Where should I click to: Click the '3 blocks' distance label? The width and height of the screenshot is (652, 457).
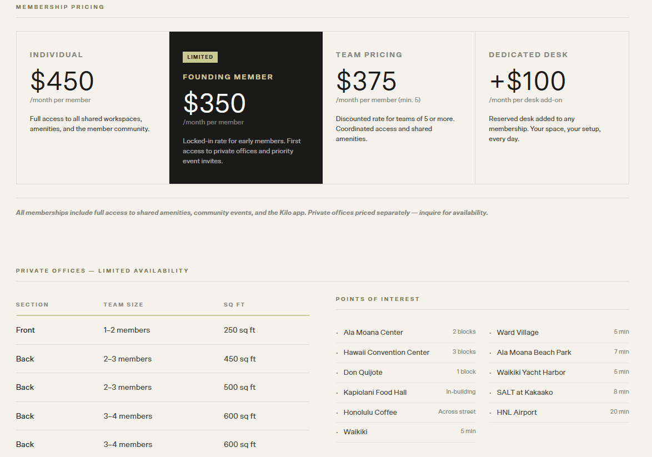[x=464, y=352]
